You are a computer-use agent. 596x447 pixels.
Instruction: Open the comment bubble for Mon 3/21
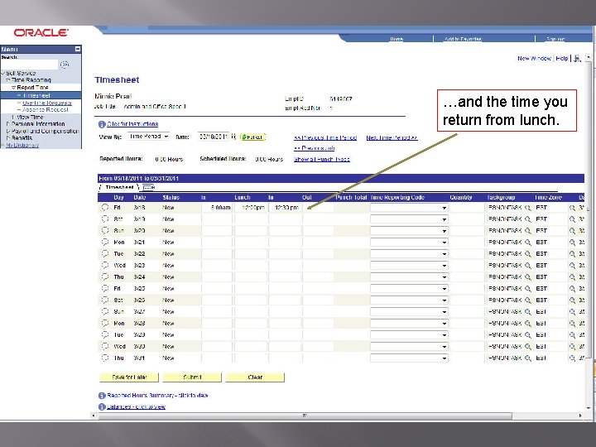coord(105,242)
